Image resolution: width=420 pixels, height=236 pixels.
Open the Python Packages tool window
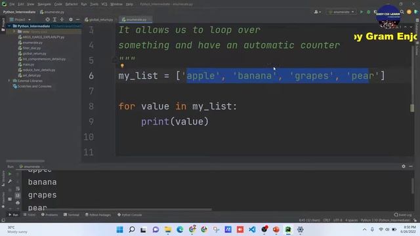coord(98,215)
